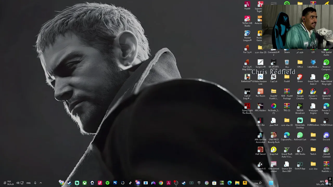Viewport: 333px width, 187px height.
Task: Open Person 2 - Edge shortcut
Action: pos(326,109)
